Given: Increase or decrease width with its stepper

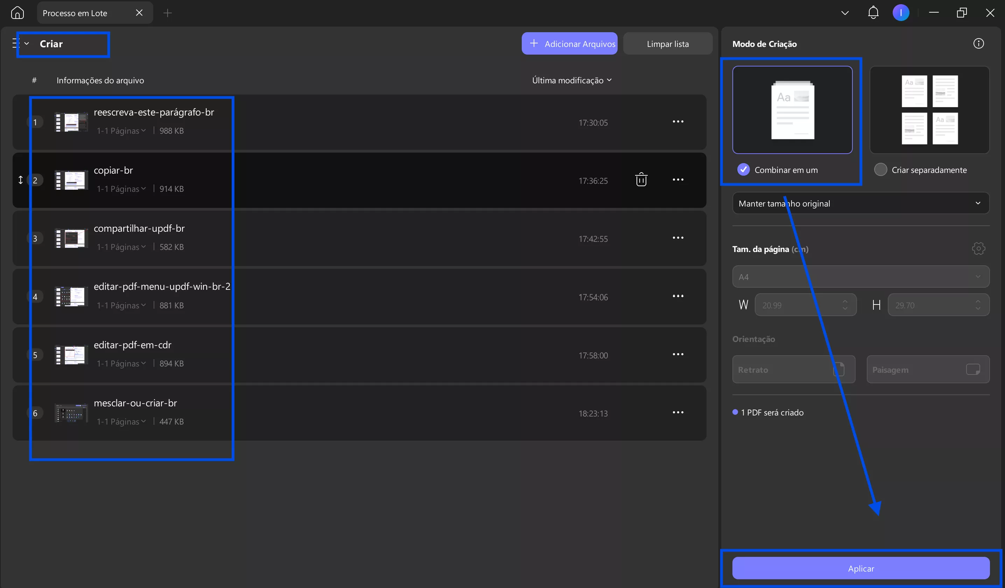Looking at the screenshot, I should [845, 305].
